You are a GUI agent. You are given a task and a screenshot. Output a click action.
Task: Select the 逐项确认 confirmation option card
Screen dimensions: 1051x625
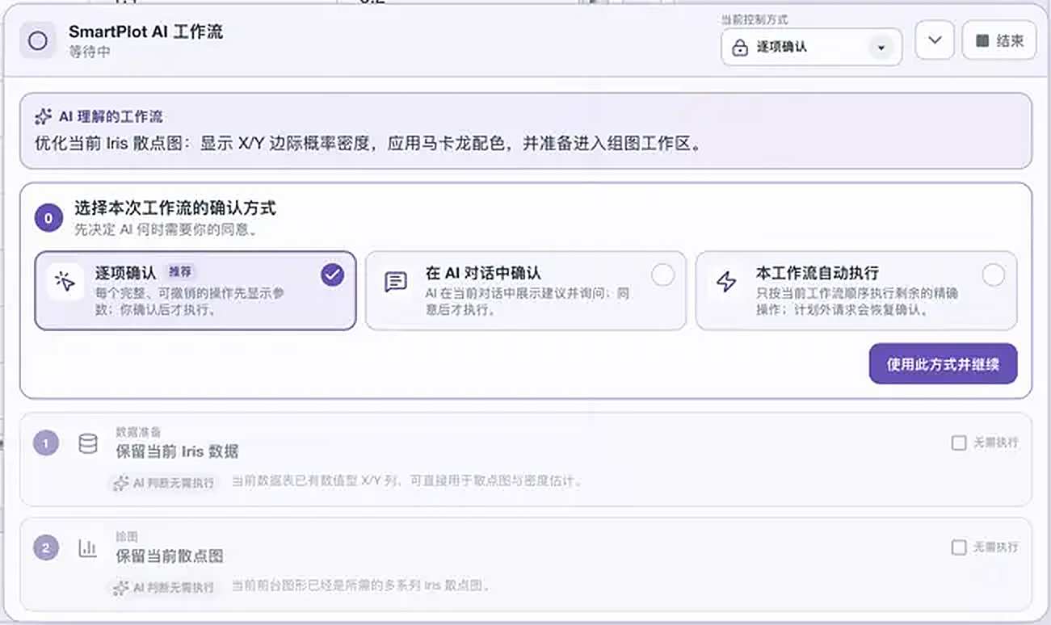click(195, 291)
